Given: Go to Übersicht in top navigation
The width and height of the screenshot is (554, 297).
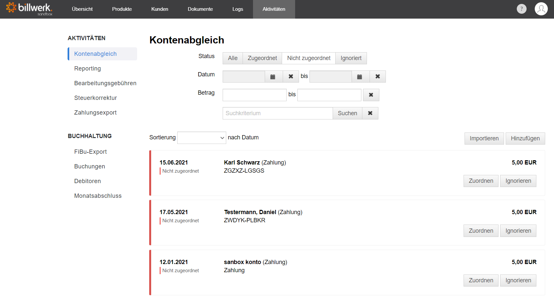Looking at the screenshot, I should coord(82,9).
